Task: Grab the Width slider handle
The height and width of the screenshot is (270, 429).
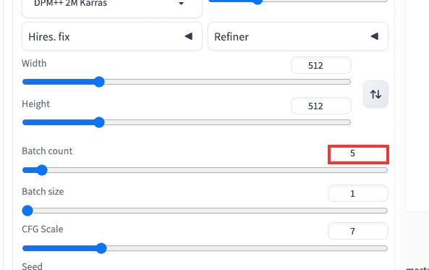Action: [x=99, y=82]
